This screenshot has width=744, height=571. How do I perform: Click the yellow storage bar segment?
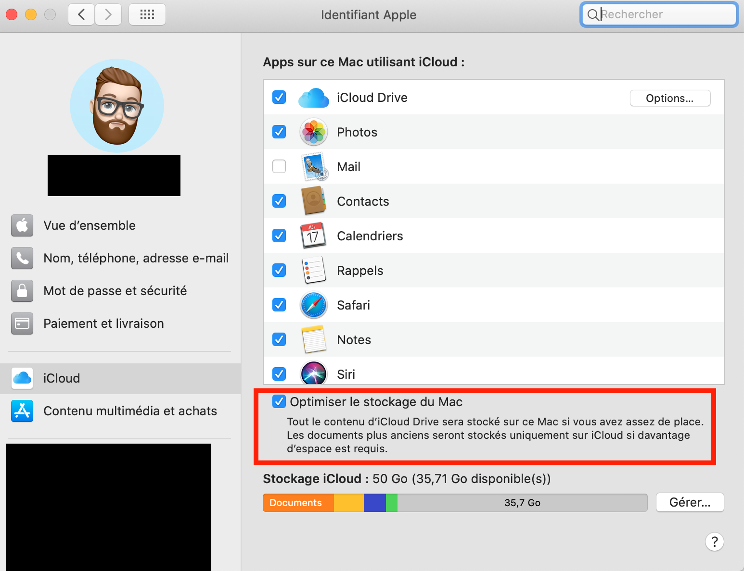click(349, 503)
